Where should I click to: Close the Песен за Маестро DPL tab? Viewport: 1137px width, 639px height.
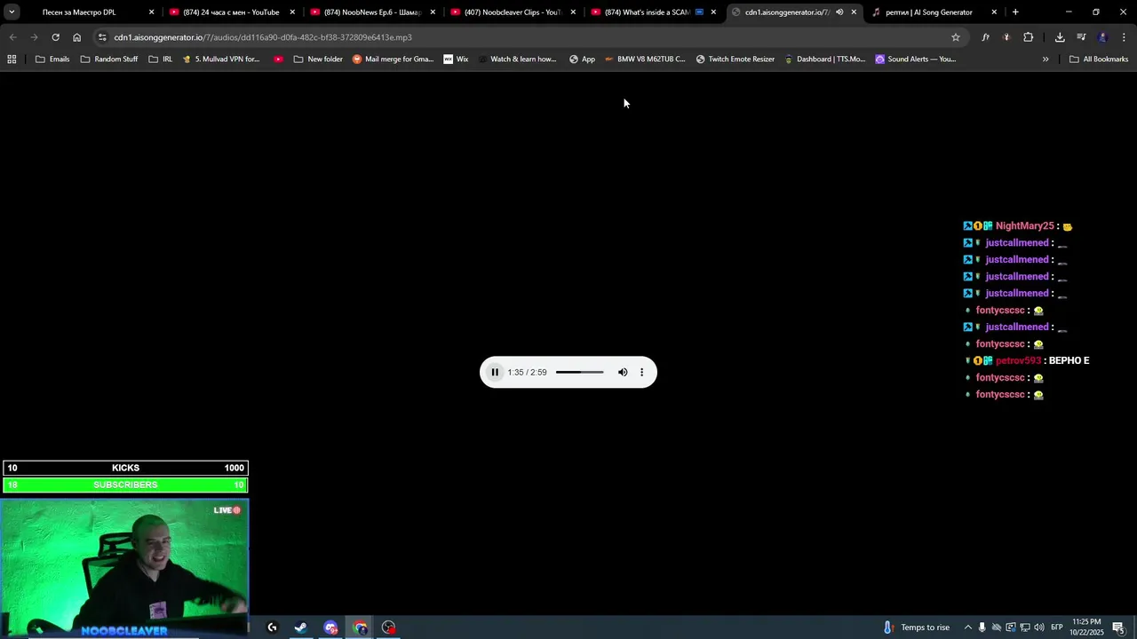(151, 12)
